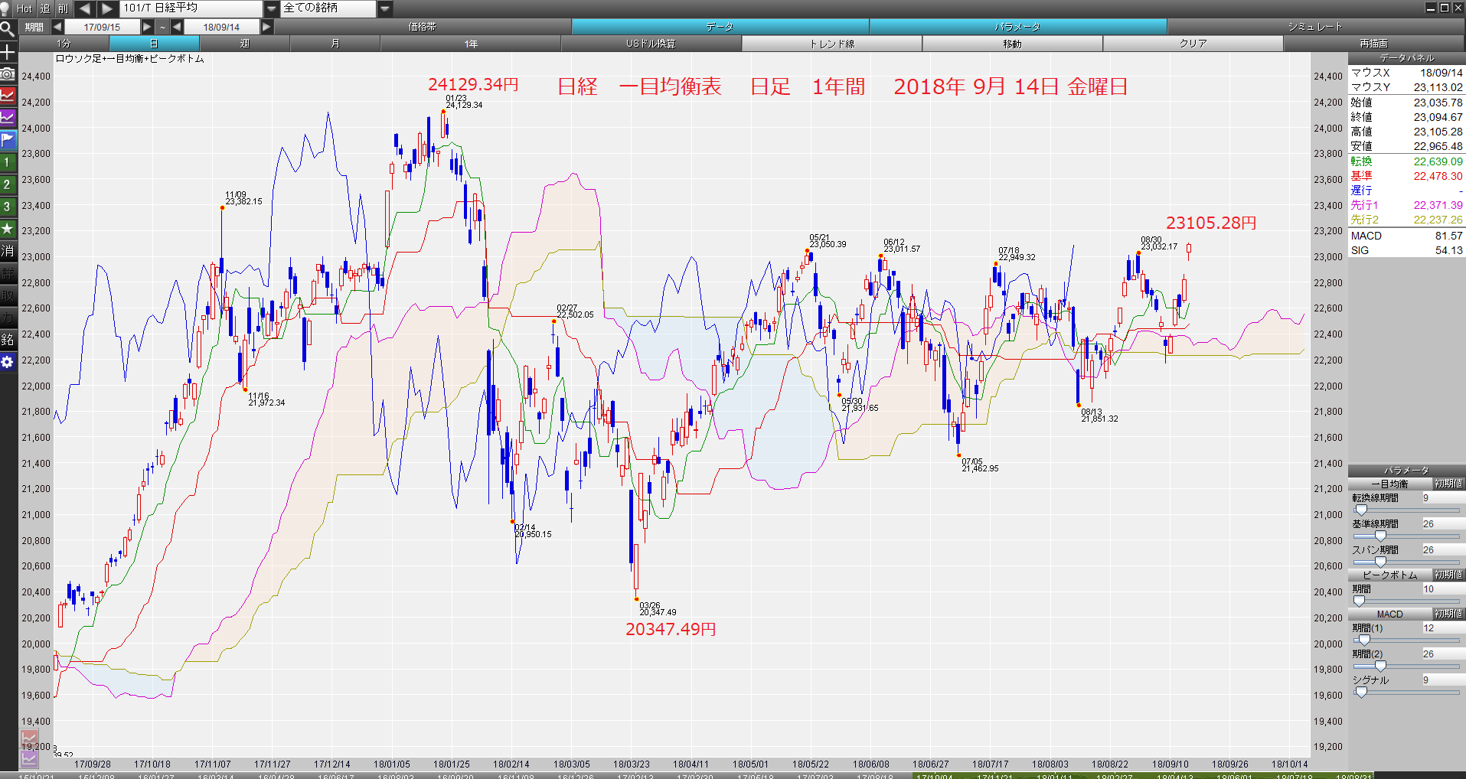Switch to the 価格帯 tab

(423, 27)
